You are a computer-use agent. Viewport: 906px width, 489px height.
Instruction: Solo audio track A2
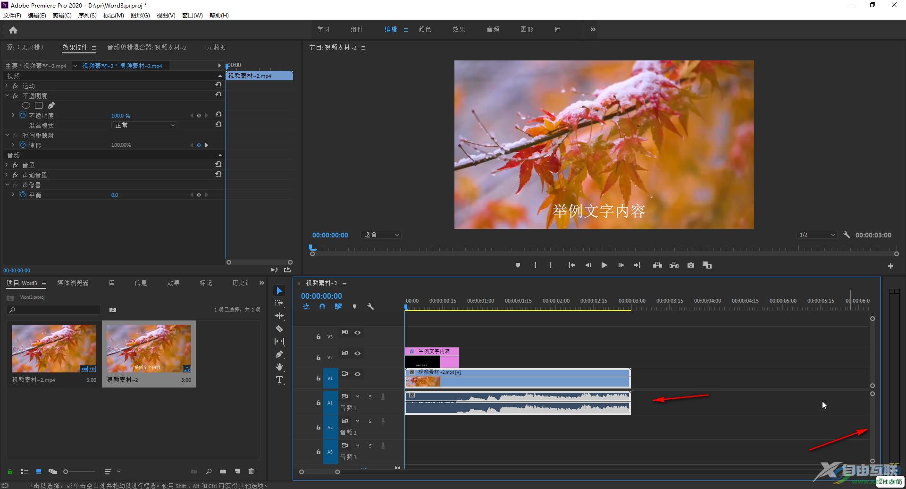[370, 421]
